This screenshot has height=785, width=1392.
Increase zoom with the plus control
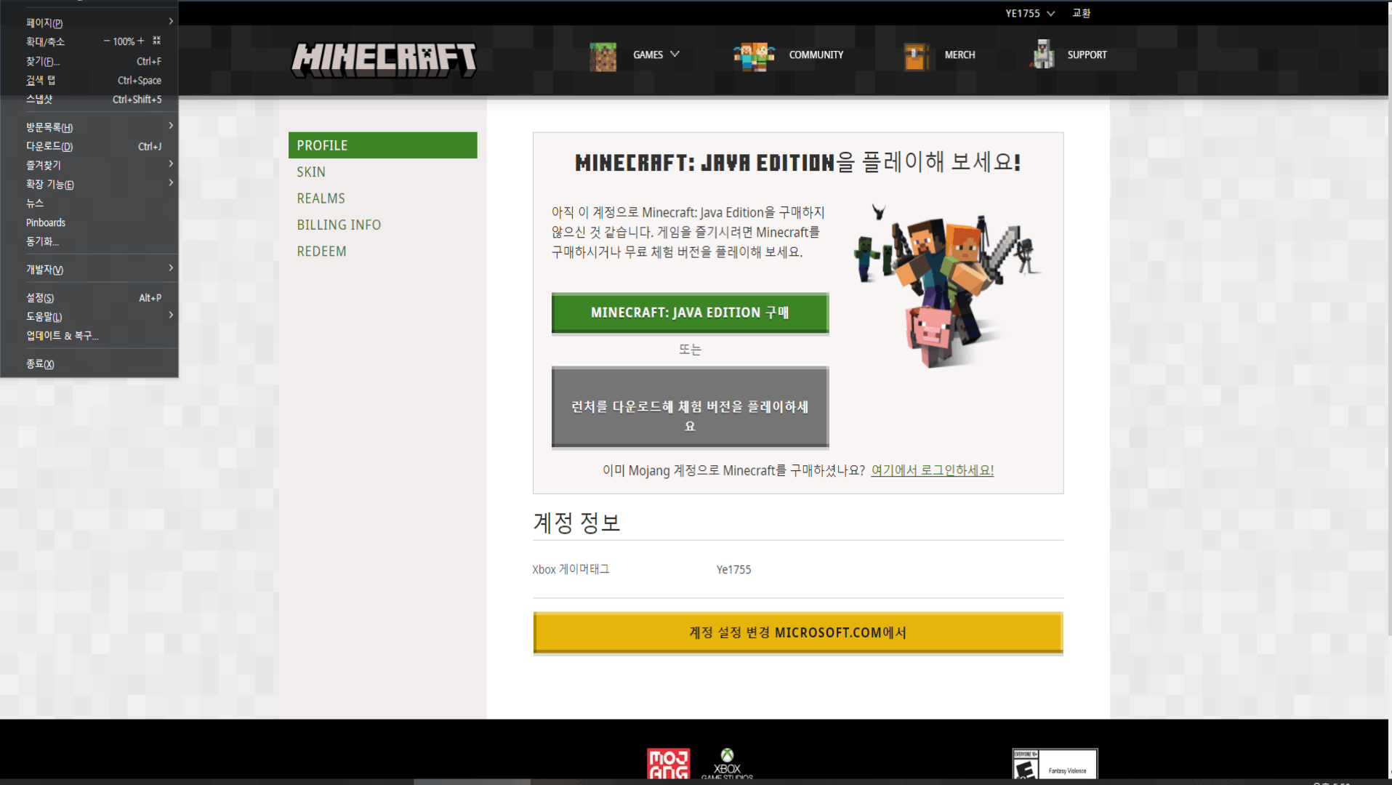pos(141,41)
